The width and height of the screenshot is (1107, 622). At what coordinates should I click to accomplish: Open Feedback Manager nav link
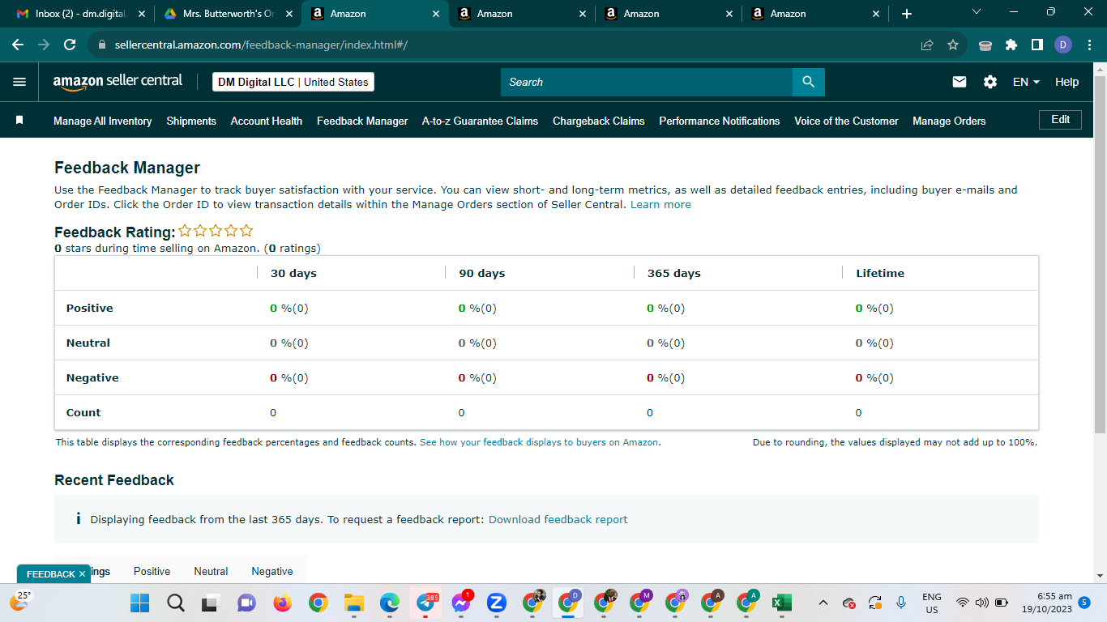click(x=362, y=121)
